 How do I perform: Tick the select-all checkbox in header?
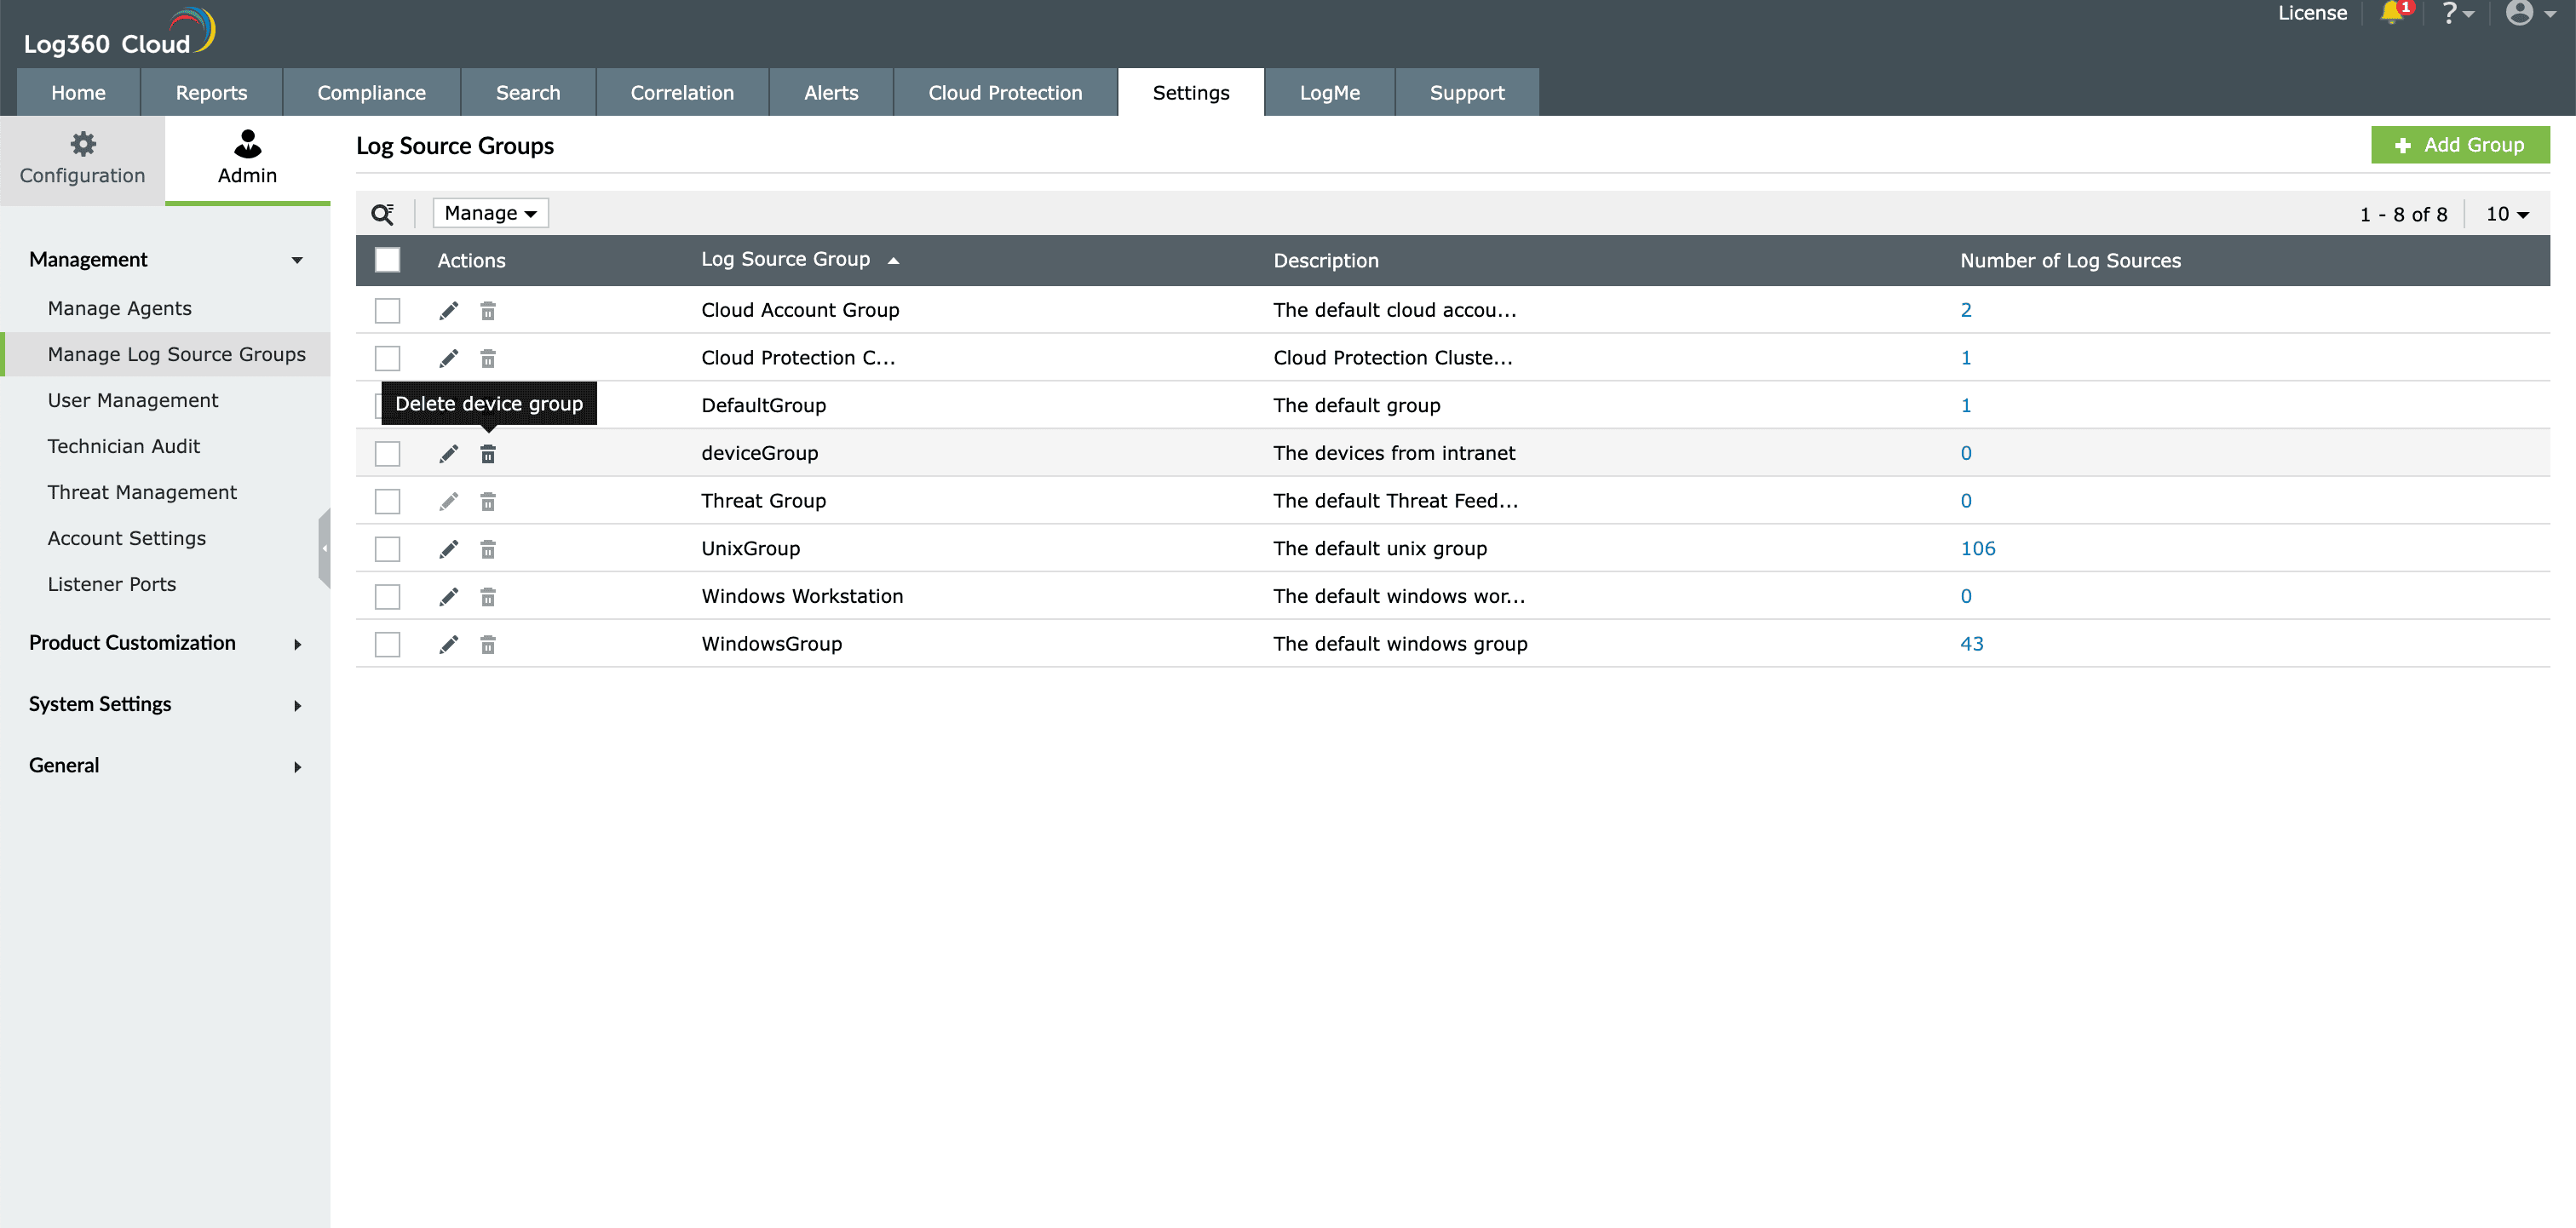point(387,260)
